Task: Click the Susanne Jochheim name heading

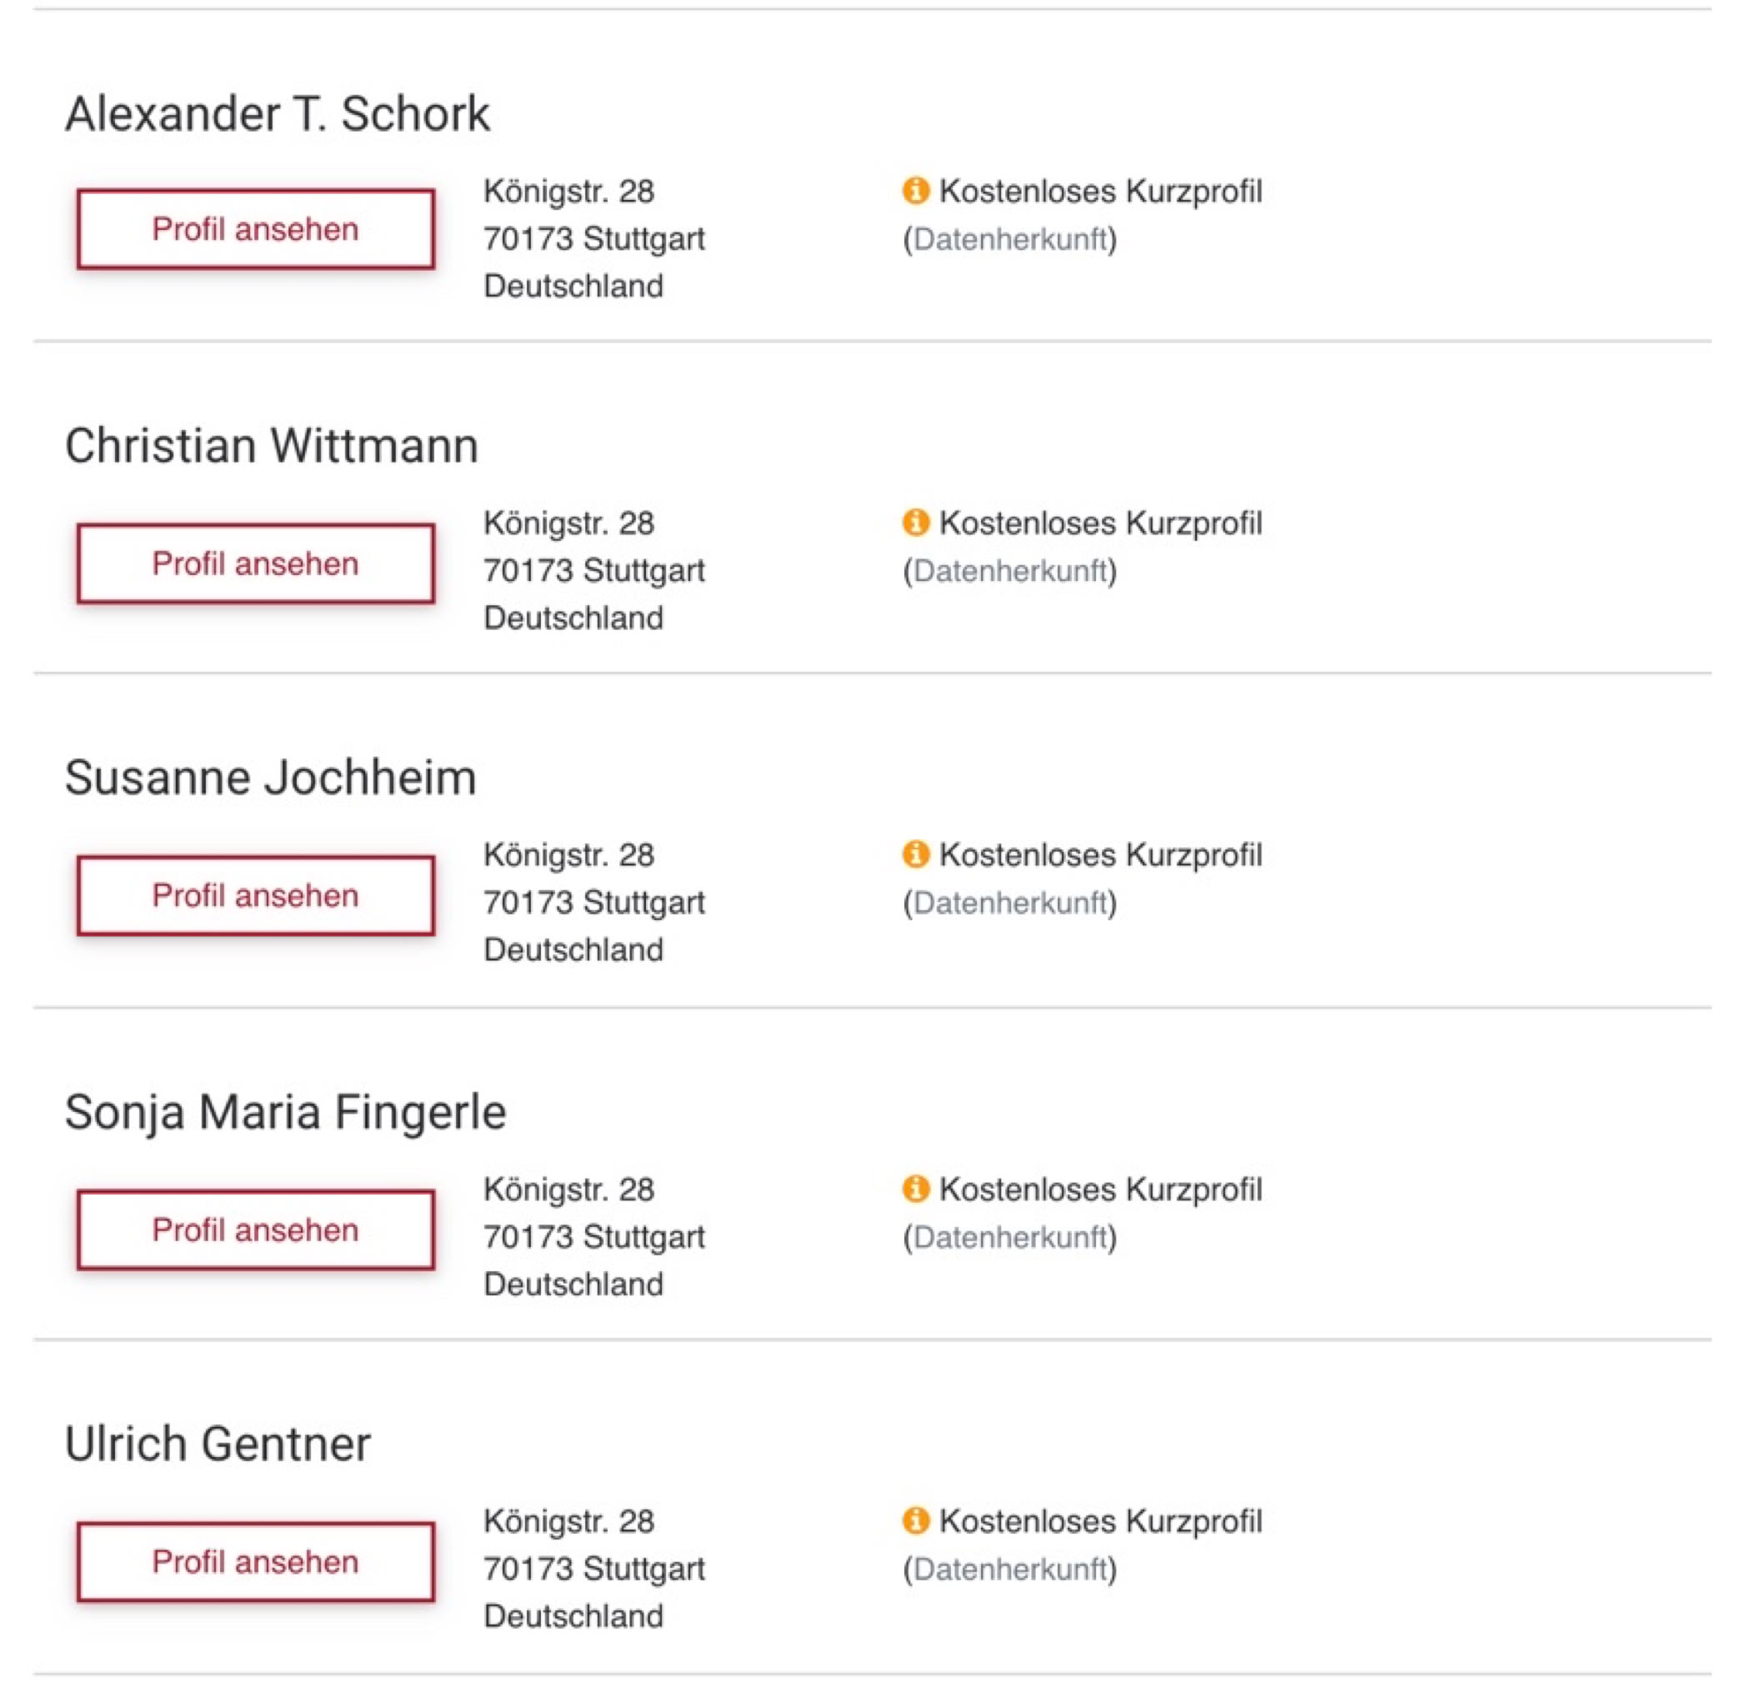Action: pos(270,778)
